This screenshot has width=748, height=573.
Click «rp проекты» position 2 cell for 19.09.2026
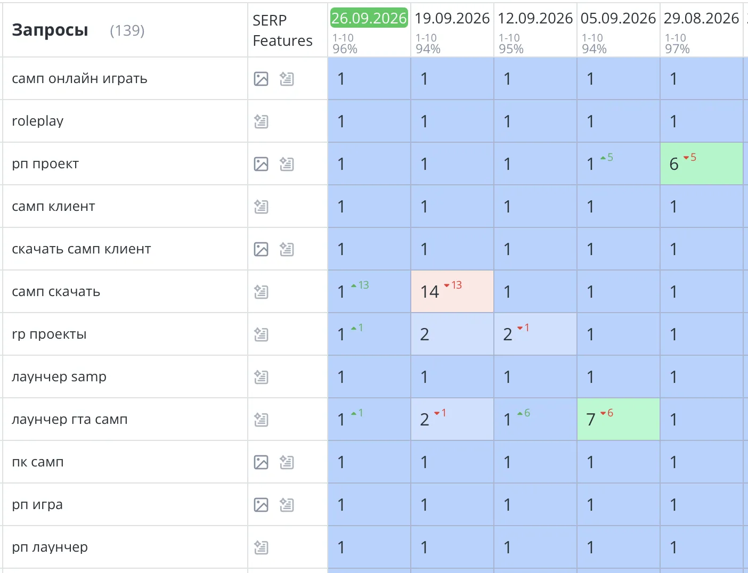coord(452,334)
